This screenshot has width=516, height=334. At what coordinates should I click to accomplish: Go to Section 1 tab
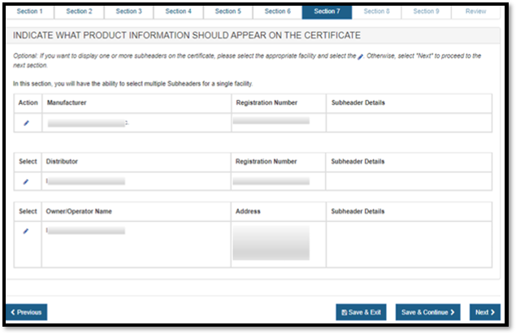[29, 11]
